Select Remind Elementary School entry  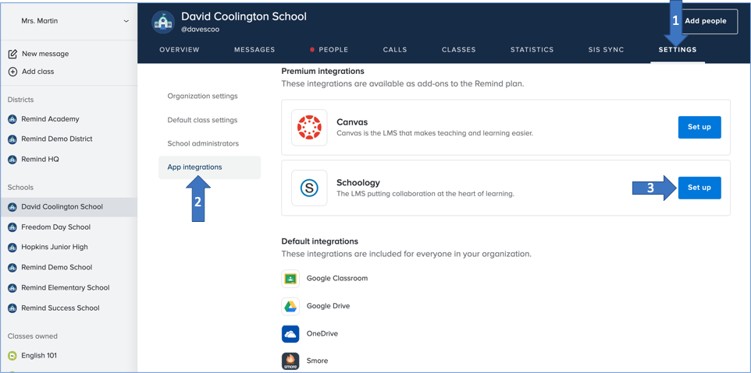click(65, 288)
